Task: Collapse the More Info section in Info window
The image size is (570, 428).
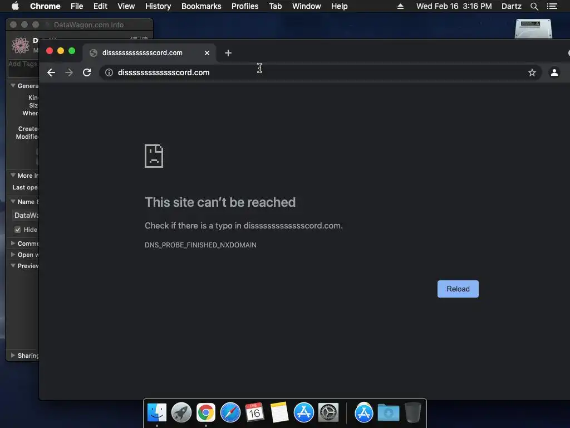Action: point(13,175)
